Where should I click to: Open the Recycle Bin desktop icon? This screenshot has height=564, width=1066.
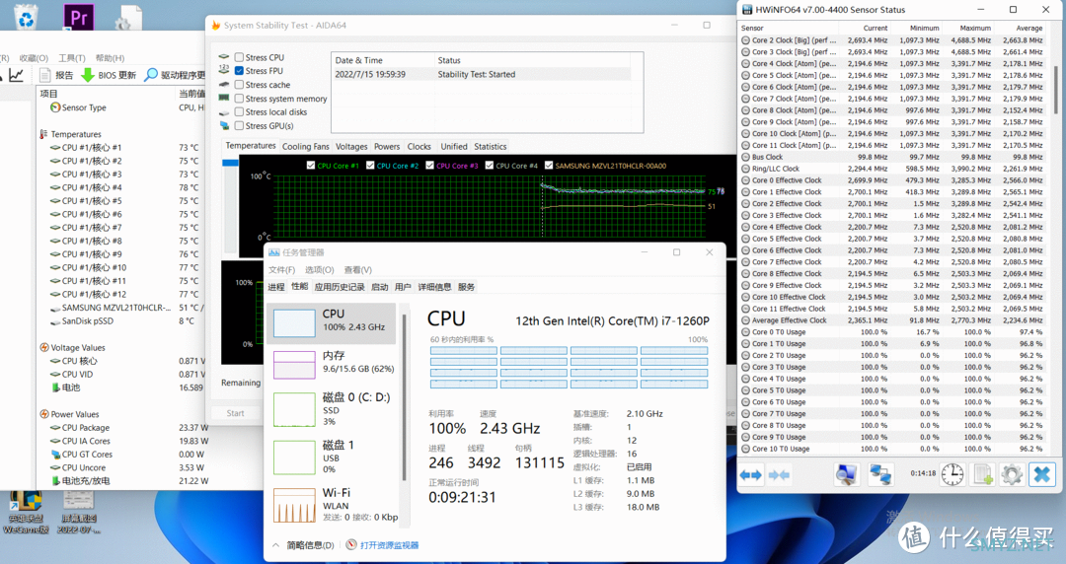click(26, 18)
